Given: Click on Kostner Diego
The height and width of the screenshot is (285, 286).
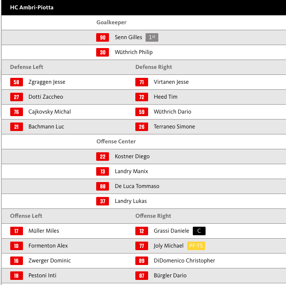Looking at the screenshot, I should coord(132,157).
